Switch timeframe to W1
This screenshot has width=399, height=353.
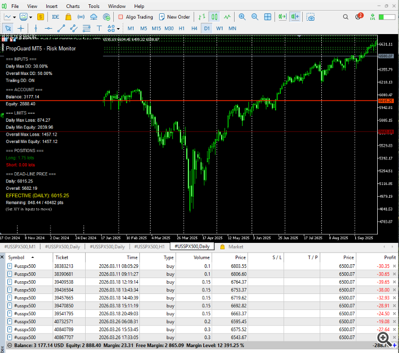tap(219, 29)
